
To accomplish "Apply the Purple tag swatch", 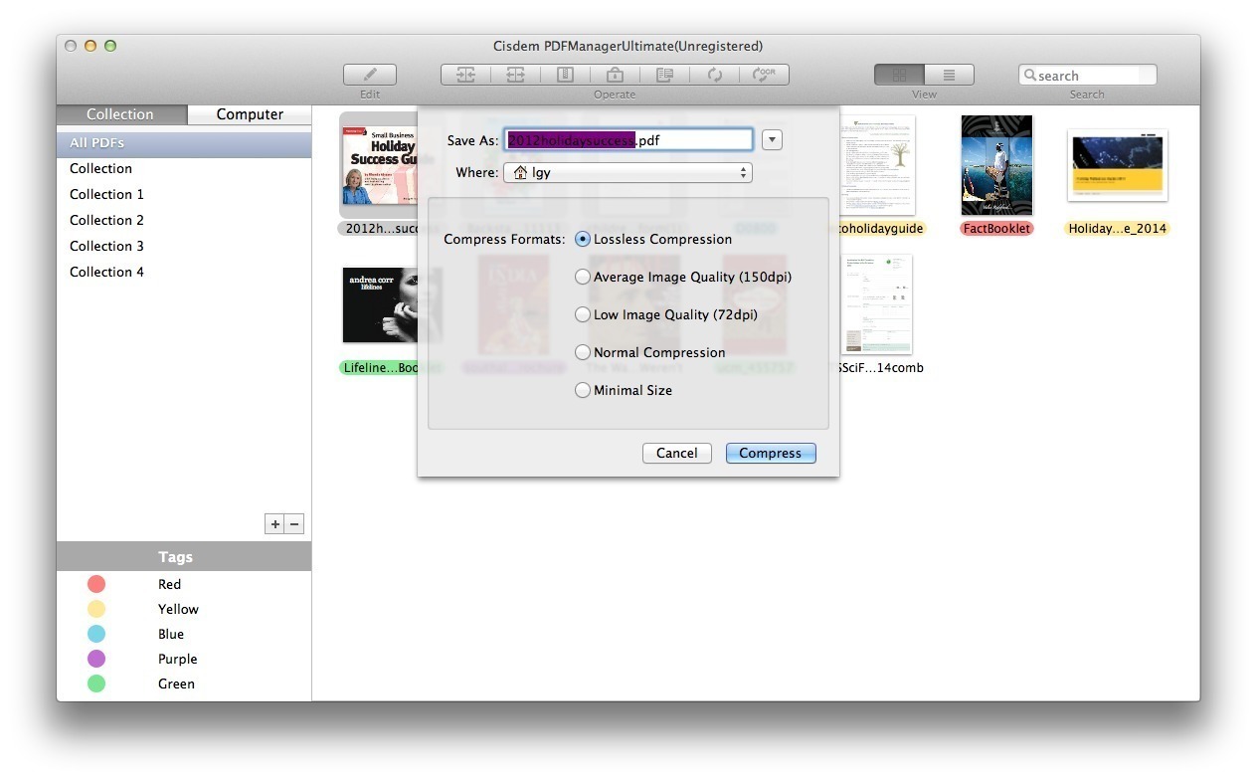I will tap(95, 659).
